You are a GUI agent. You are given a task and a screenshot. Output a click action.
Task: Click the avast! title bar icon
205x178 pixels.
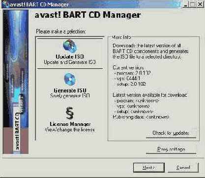click(6, 4)
